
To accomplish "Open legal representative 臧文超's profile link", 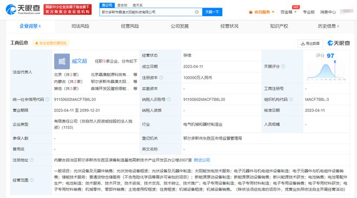I will [80, 61].
